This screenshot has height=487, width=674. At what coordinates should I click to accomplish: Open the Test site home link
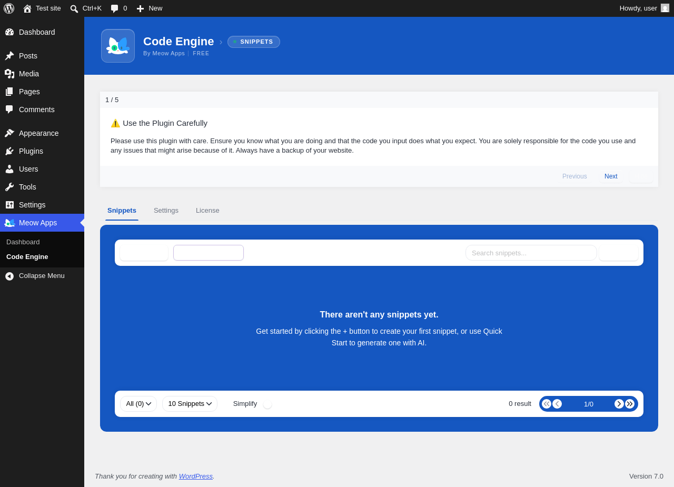42,8
